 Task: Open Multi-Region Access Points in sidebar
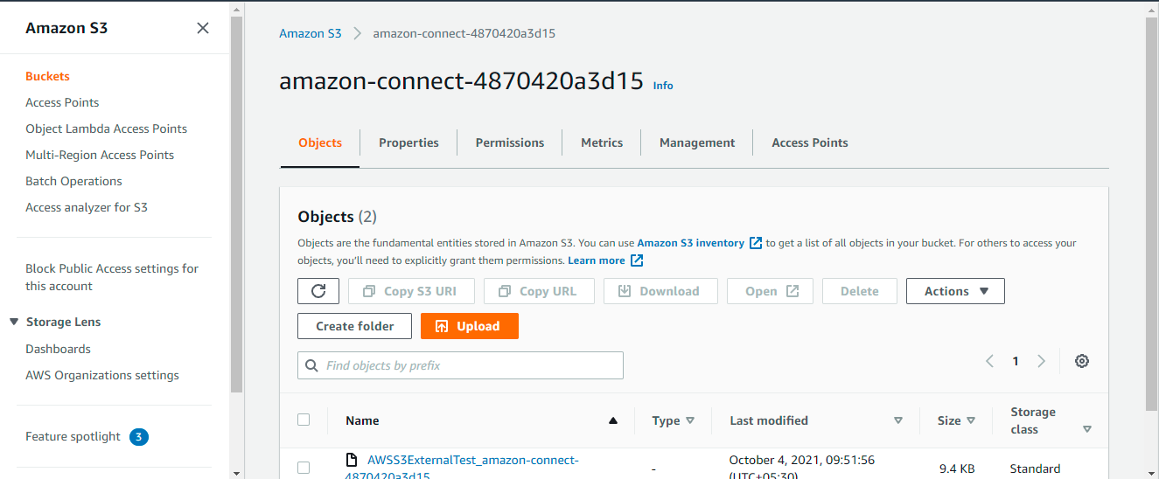point(100,155)
